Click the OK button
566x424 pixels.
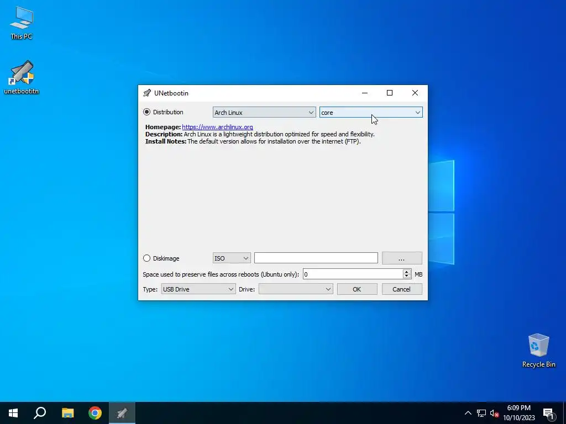pos(357,289)
